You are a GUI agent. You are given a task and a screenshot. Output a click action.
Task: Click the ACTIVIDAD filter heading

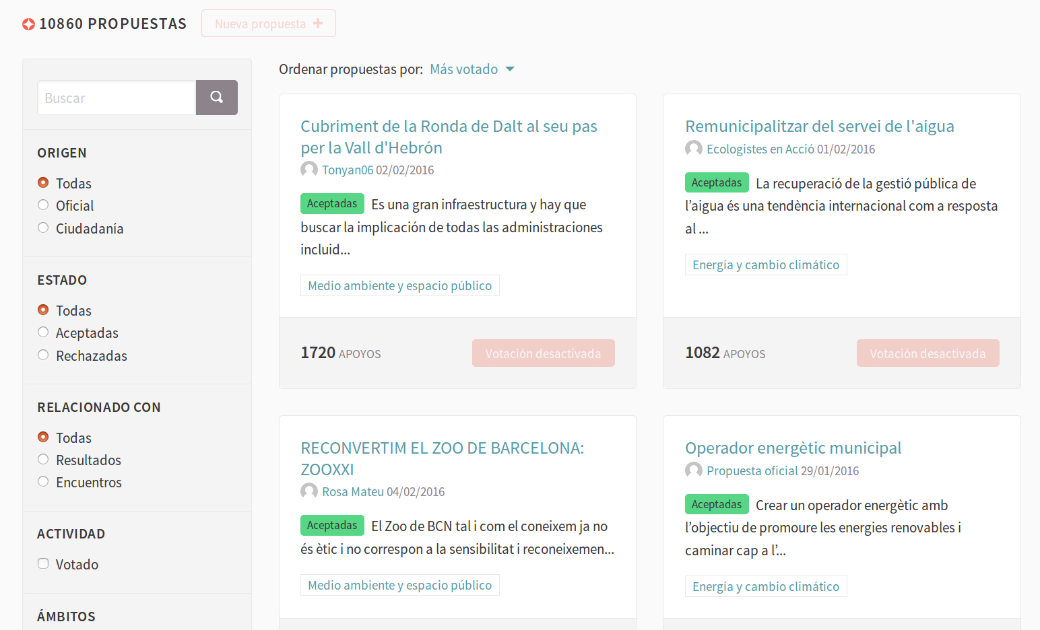(71, 534)
